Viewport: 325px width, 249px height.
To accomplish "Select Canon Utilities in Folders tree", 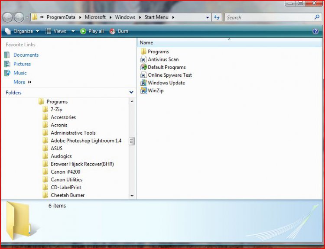I will click(67, 180).
